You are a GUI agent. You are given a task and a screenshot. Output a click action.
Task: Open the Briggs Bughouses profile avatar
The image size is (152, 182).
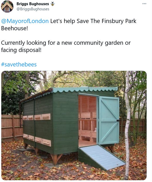point(7,6)
